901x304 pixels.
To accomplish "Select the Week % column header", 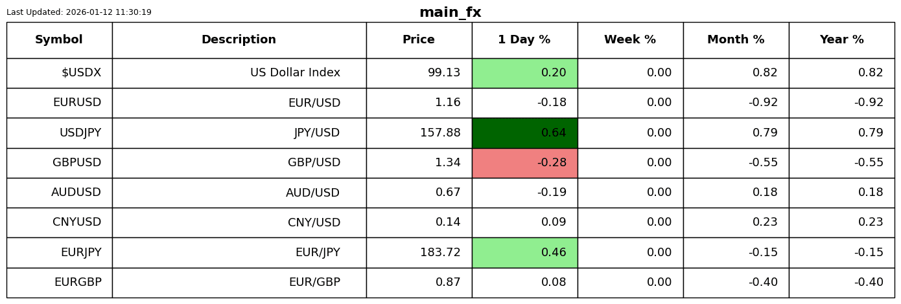I will (630, 40).
